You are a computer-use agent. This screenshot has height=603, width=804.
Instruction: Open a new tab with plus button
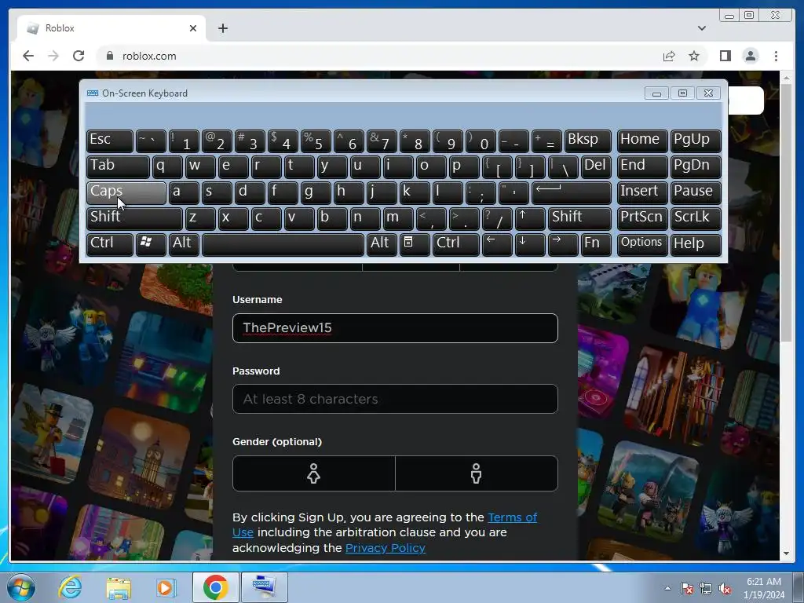tap(222, 28)
